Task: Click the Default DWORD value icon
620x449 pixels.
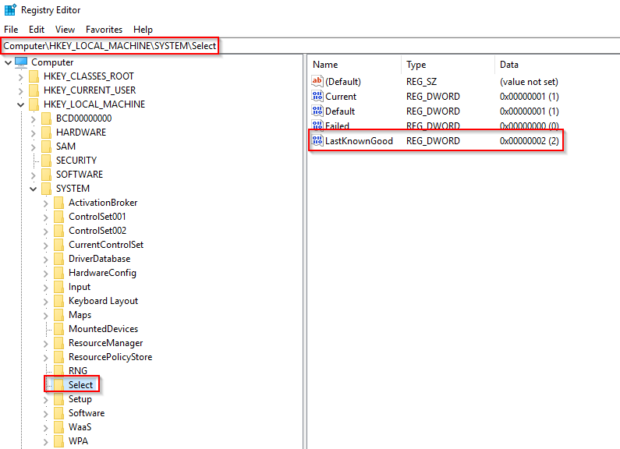Action: (317, 111)
